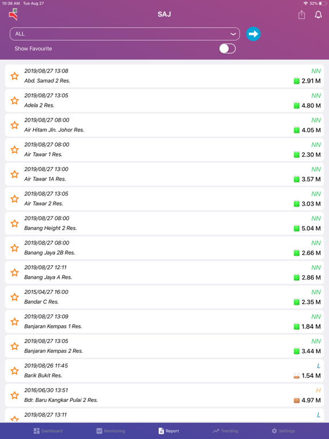Click the 2019/08/26 11:45 timestamp

46,366
